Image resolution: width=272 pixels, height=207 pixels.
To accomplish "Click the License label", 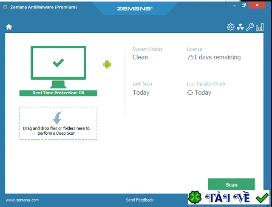I will 194,49.
